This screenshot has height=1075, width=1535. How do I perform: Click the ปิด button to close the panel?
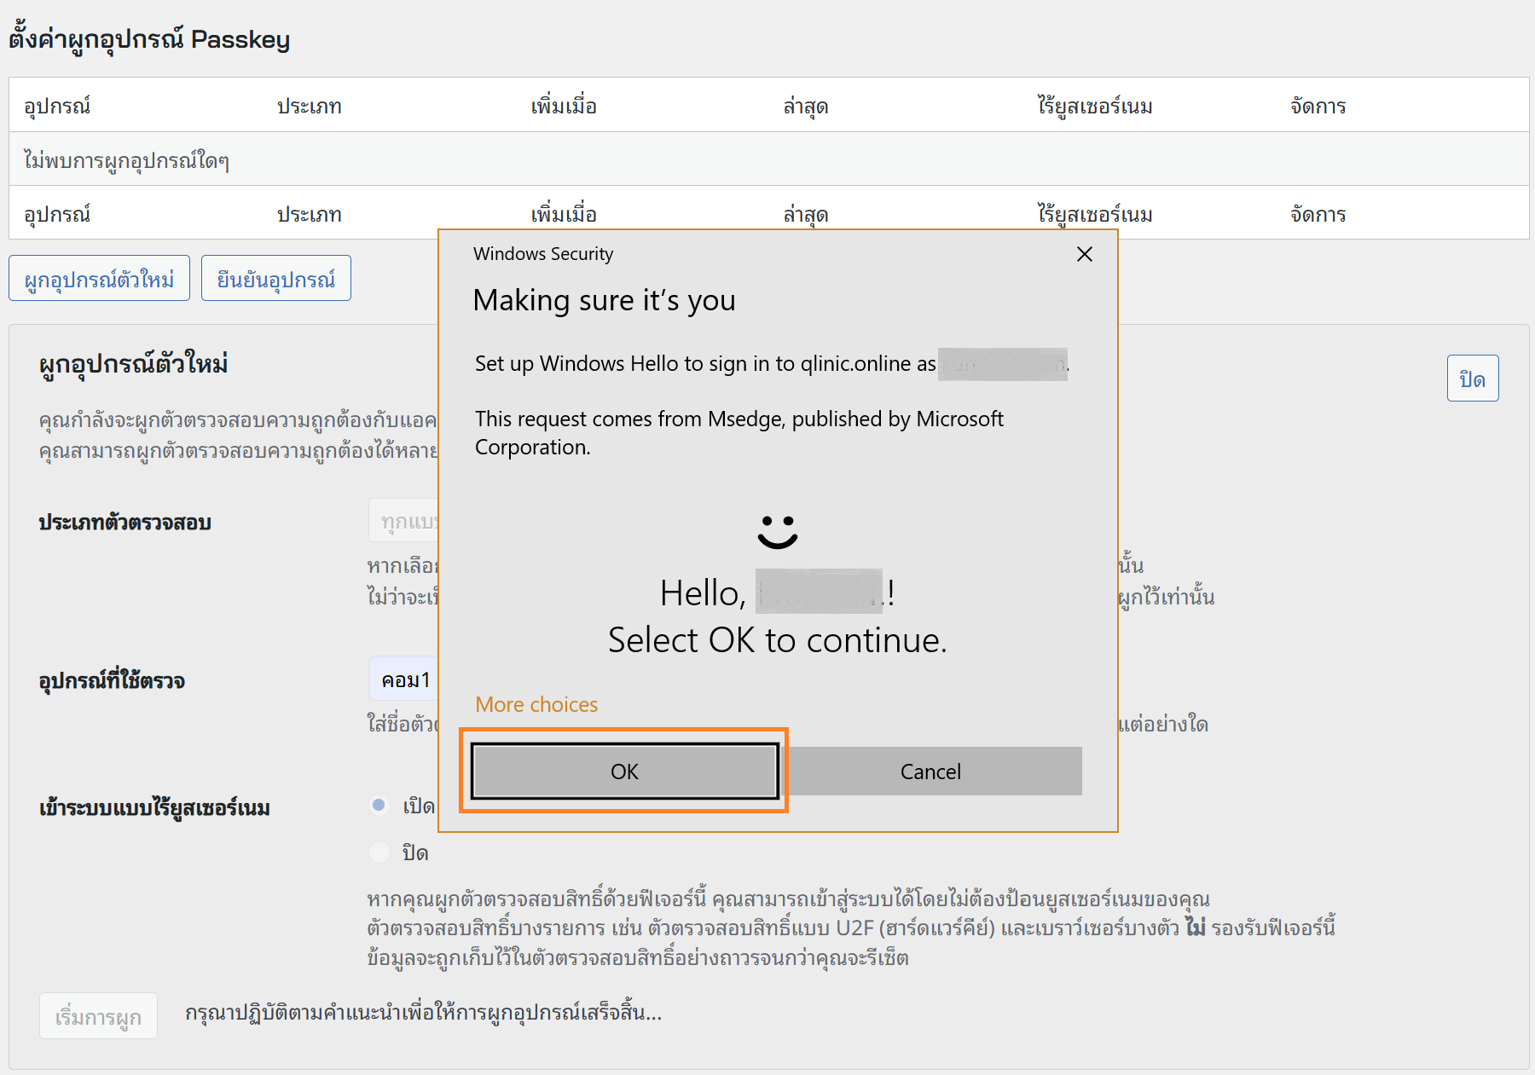point(1472,379)
